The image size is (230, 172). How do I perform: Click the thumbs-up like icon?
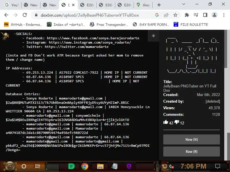coord(166,122)
